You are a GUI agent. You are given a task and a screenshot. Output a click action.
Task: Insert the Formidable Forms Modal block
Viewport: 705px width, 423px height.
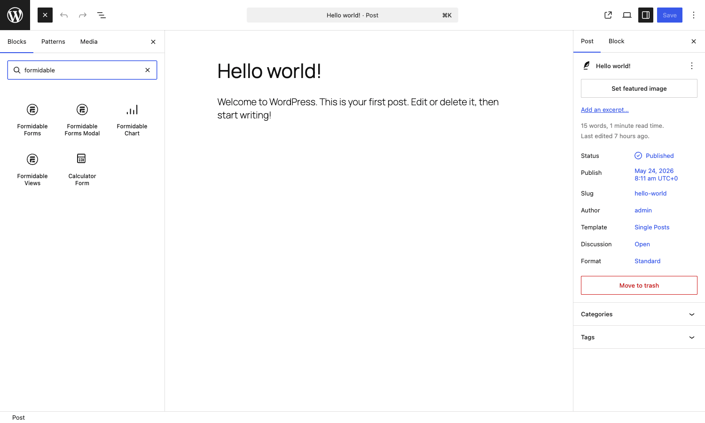click(82, 120)
